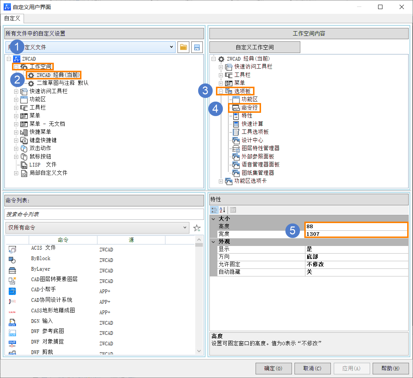413x378 pixels.
Task: Click the 鼠标按钮 mouse icon
Action: 24,157
